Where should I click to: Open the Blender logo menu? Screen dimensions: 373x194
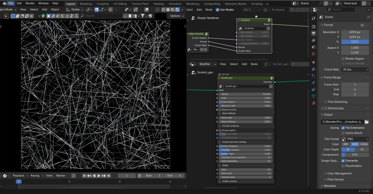pos(4,3)
